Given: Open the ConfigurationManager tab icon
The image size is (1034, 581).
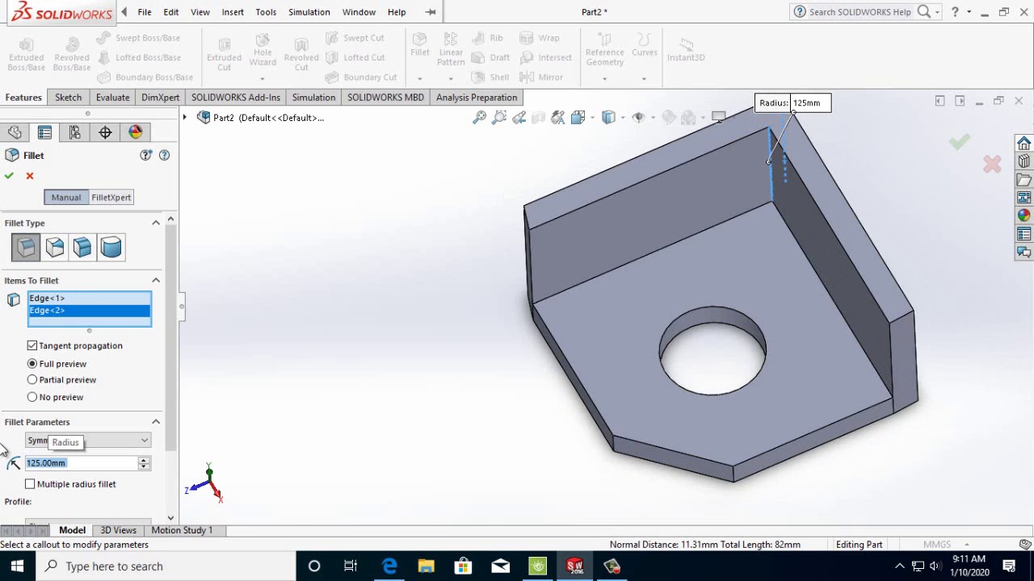Looking at the screenshot, I should click(74, 132).
